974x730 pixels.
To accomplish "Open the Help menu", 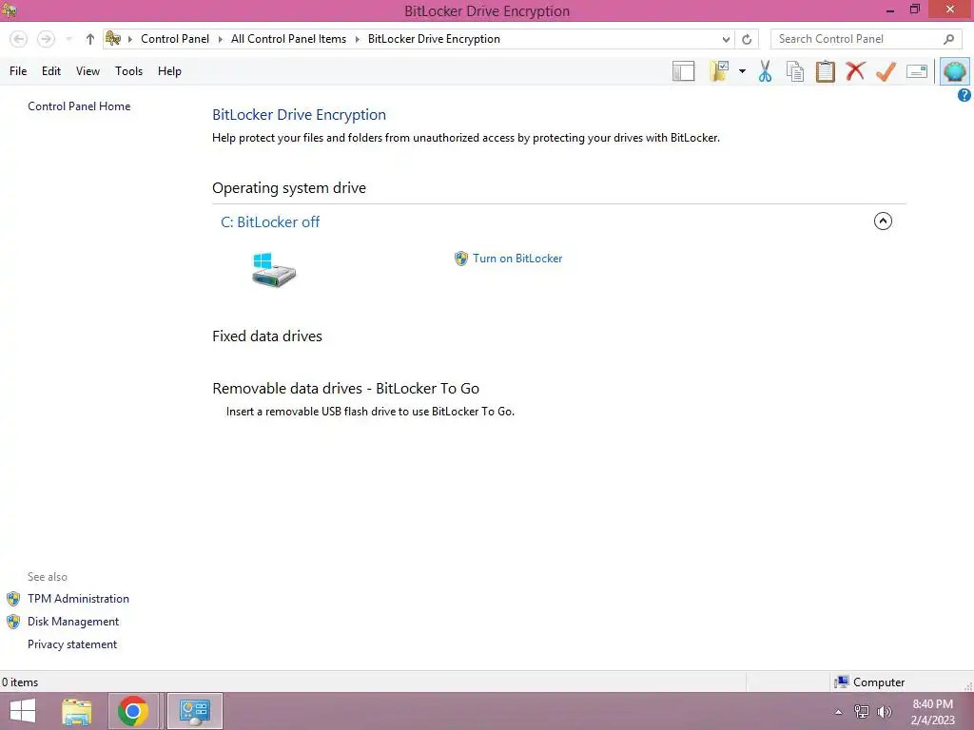I will 169,71.
